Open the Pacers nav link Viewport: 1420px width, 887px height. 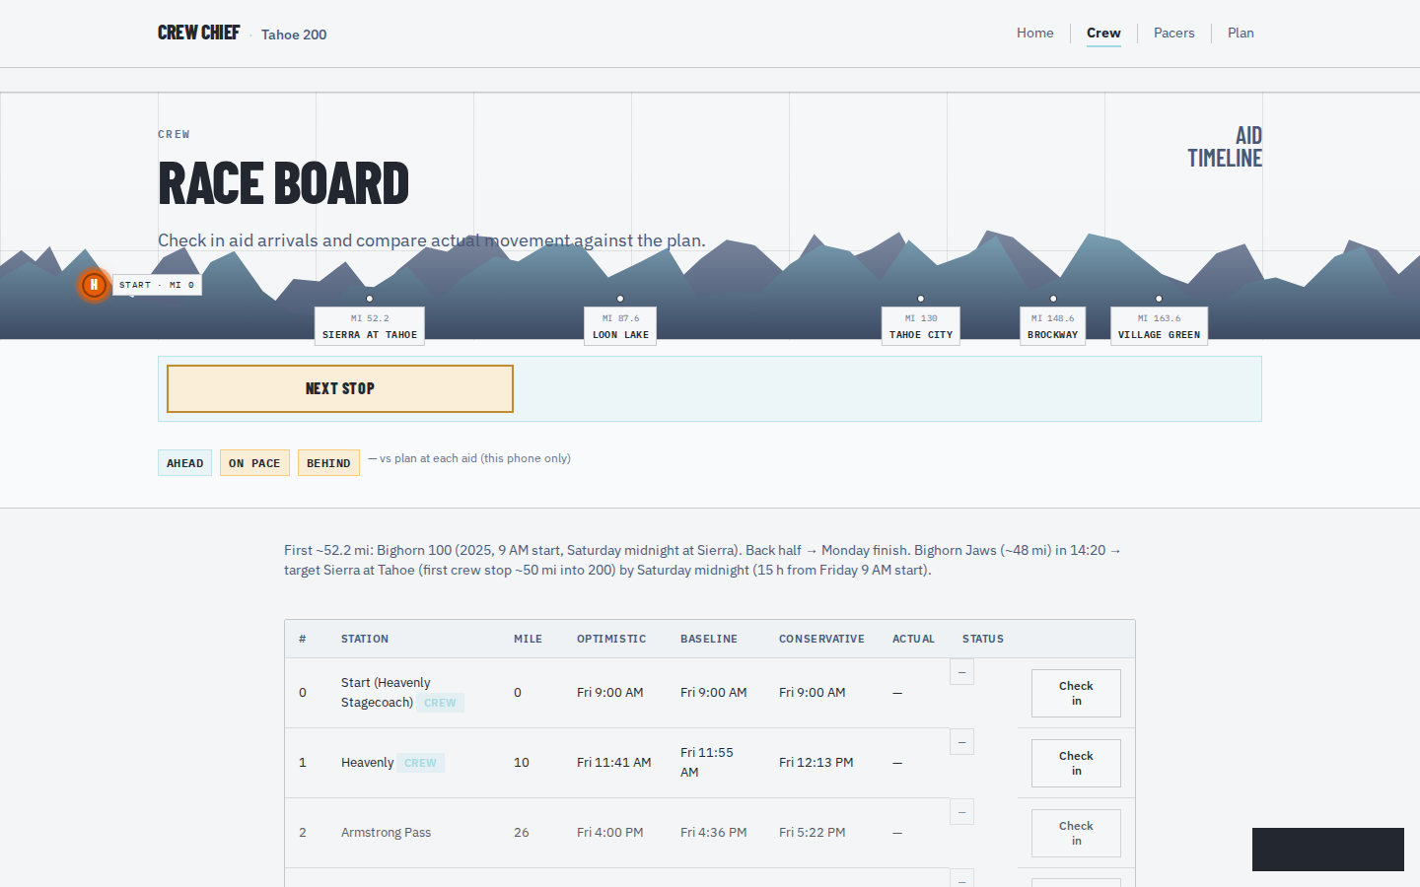pyautogui.click(x=1173, y=33)
